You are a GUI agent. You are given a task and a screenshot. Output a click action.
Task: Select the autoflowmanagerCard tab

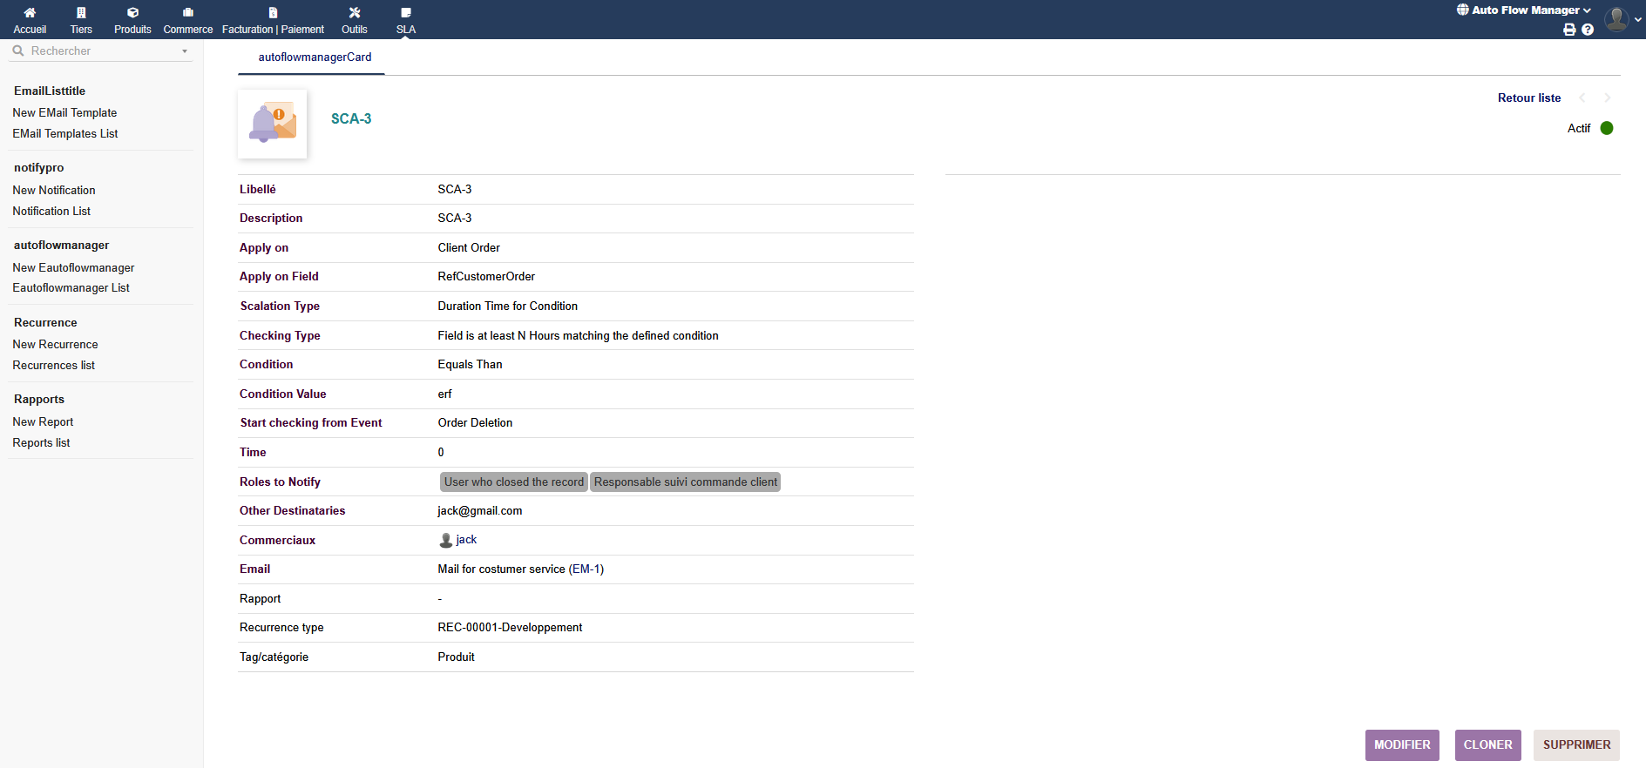click(315, 57)
